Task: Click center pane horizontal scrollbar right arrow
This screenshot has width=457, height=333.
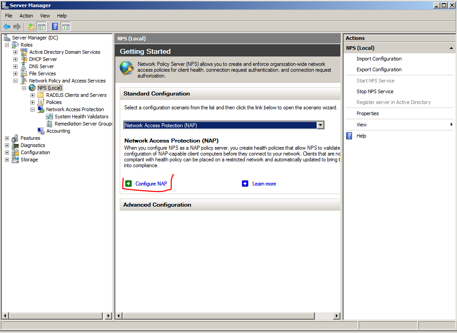Action: pos(337,316)
